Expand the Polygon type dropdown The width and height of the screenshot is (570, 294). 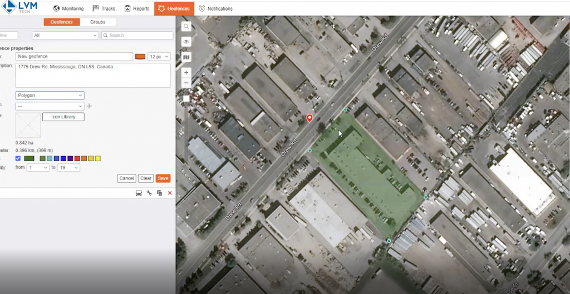(x=50, y=96)
